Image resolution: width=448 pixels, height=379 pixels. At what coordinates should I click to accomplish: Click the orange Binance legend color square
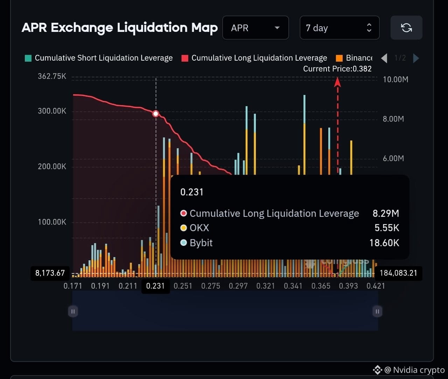[x=339, y=58]
